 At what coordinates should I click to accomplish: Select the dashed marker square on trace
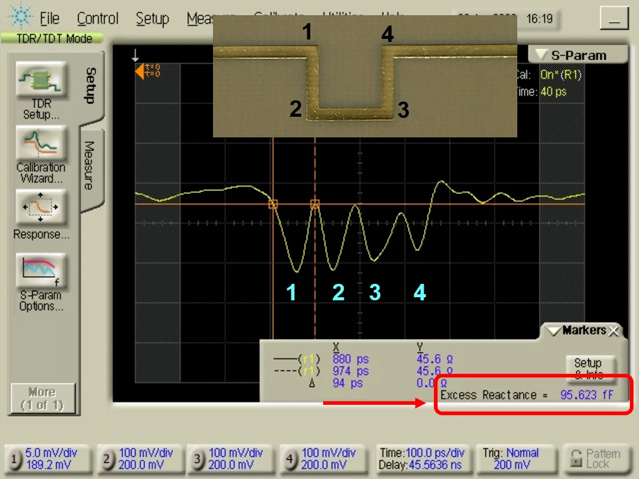click(x=315, y=204)
